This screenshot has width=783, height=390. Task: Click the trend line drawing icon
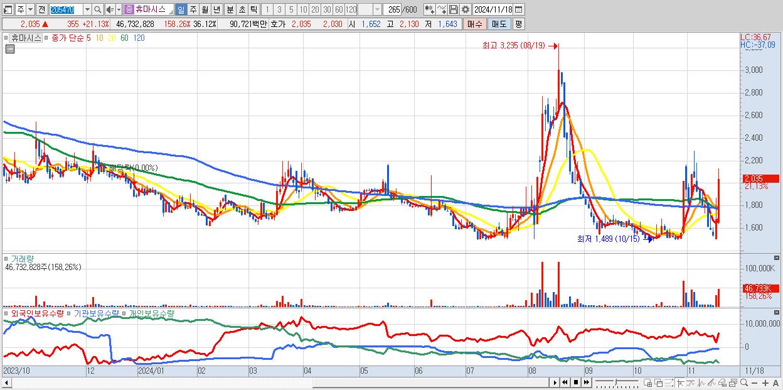coord(691,383)
